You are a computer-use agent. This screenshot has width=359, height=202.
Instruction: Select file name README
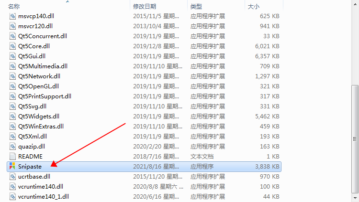coord(30,157)
